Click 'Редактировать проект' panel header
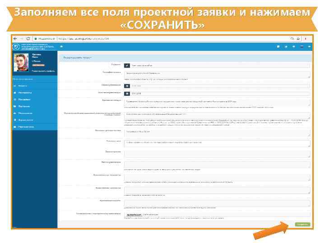Viewport: 325px width, 243px height. 185,58
